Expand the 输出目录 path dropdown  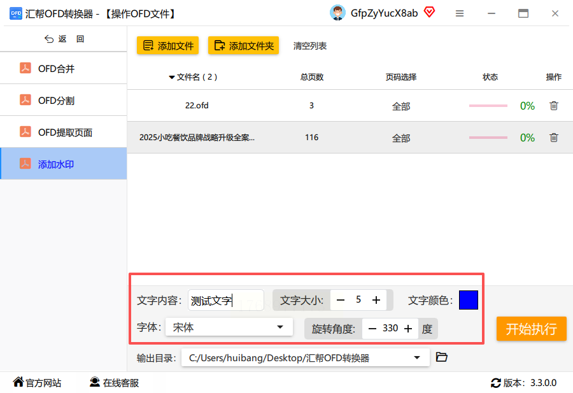(416, 357)
